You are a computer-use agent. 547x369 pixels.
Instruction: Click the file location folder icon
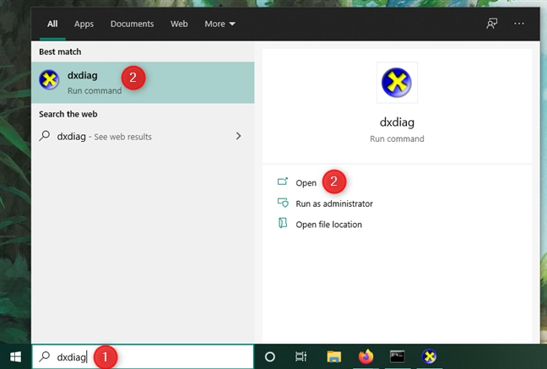[283, 223]
